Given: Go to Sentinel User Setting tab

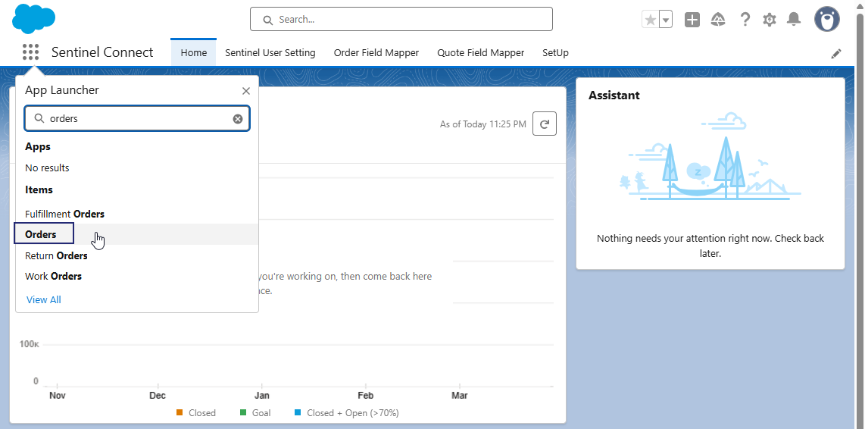Looking at the screenshot, I should [x=270, y=53].
